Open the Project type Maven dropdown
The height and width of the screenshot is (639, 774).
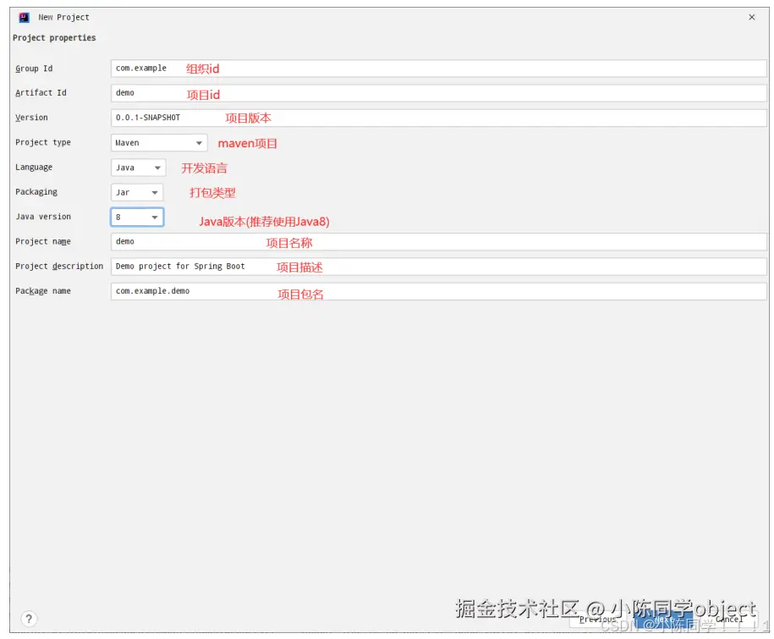point(159,143)
